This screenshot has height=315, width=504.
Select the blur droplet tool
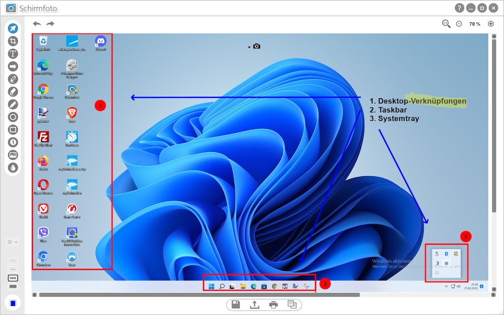(x=13, y=168)
